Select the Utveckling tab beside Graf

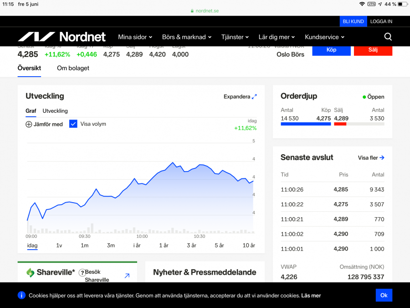(55, 111)
